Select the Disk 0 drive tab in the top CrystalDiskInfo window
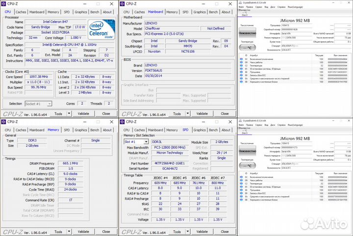353x236 pixels. [245, 14]
